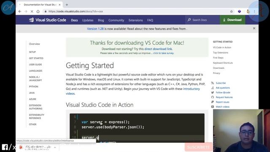
Task: Open the purple extension icon in toolbar
Action: pyautogui.click(x=239, y=11)
